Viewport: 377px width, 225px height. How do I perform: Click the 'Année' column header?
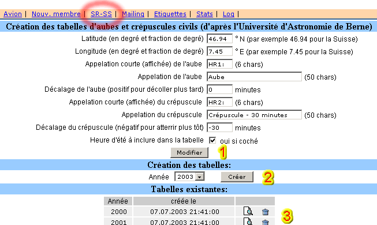[118, 201]
